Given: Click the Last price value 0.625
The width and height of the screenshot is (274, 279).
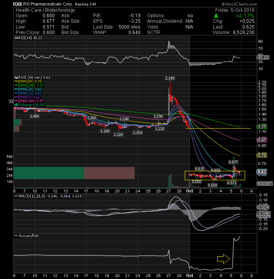Looking at the screenshot, I should (x=249, y=27).
